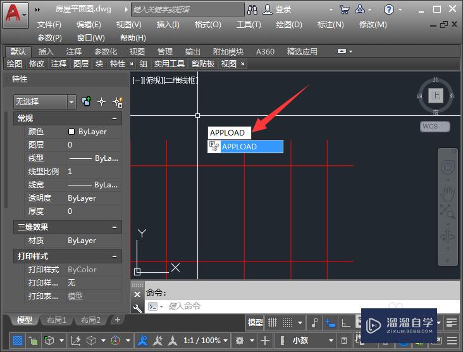The height and width of the screenshot is (352, 463).
Task: Click the Zoom Extents navigation icon
Action: [447, 211]
